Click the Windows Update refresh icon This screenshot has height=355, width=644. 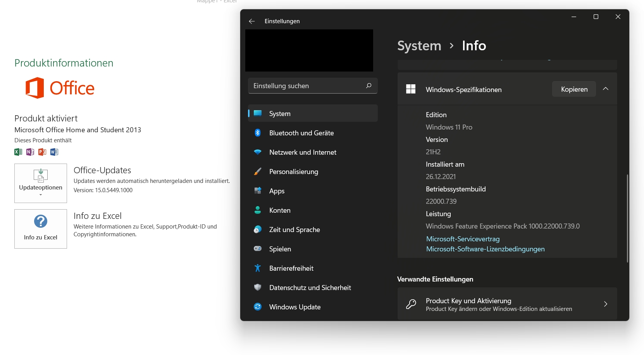tap(258, 307)
